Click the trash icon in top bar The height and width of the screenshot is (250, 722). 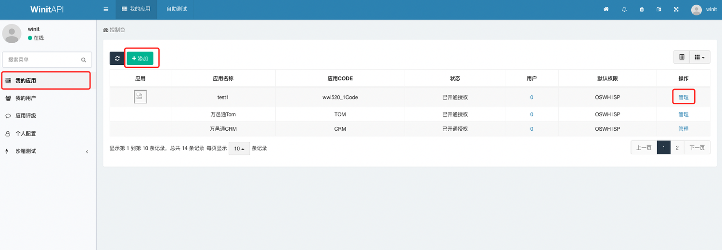point(642,10)
